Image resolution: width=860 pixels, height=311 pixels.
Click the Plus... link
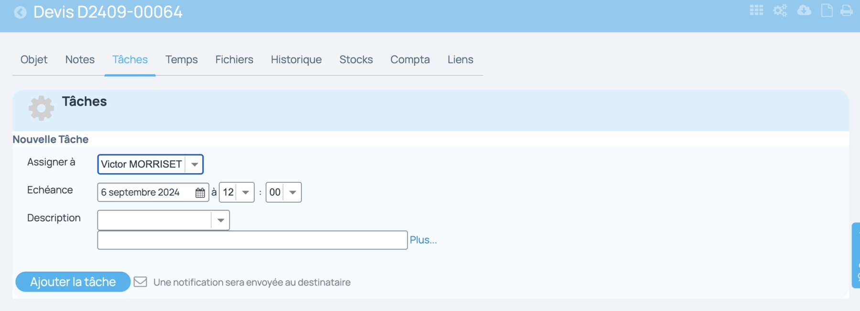[x=423, y=240]
